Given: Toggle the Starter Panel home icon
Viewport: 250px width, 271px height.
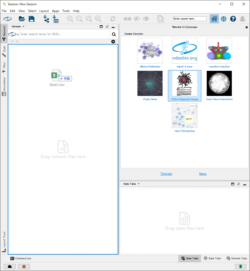Looking at the screenshot, I should (214, 19).
